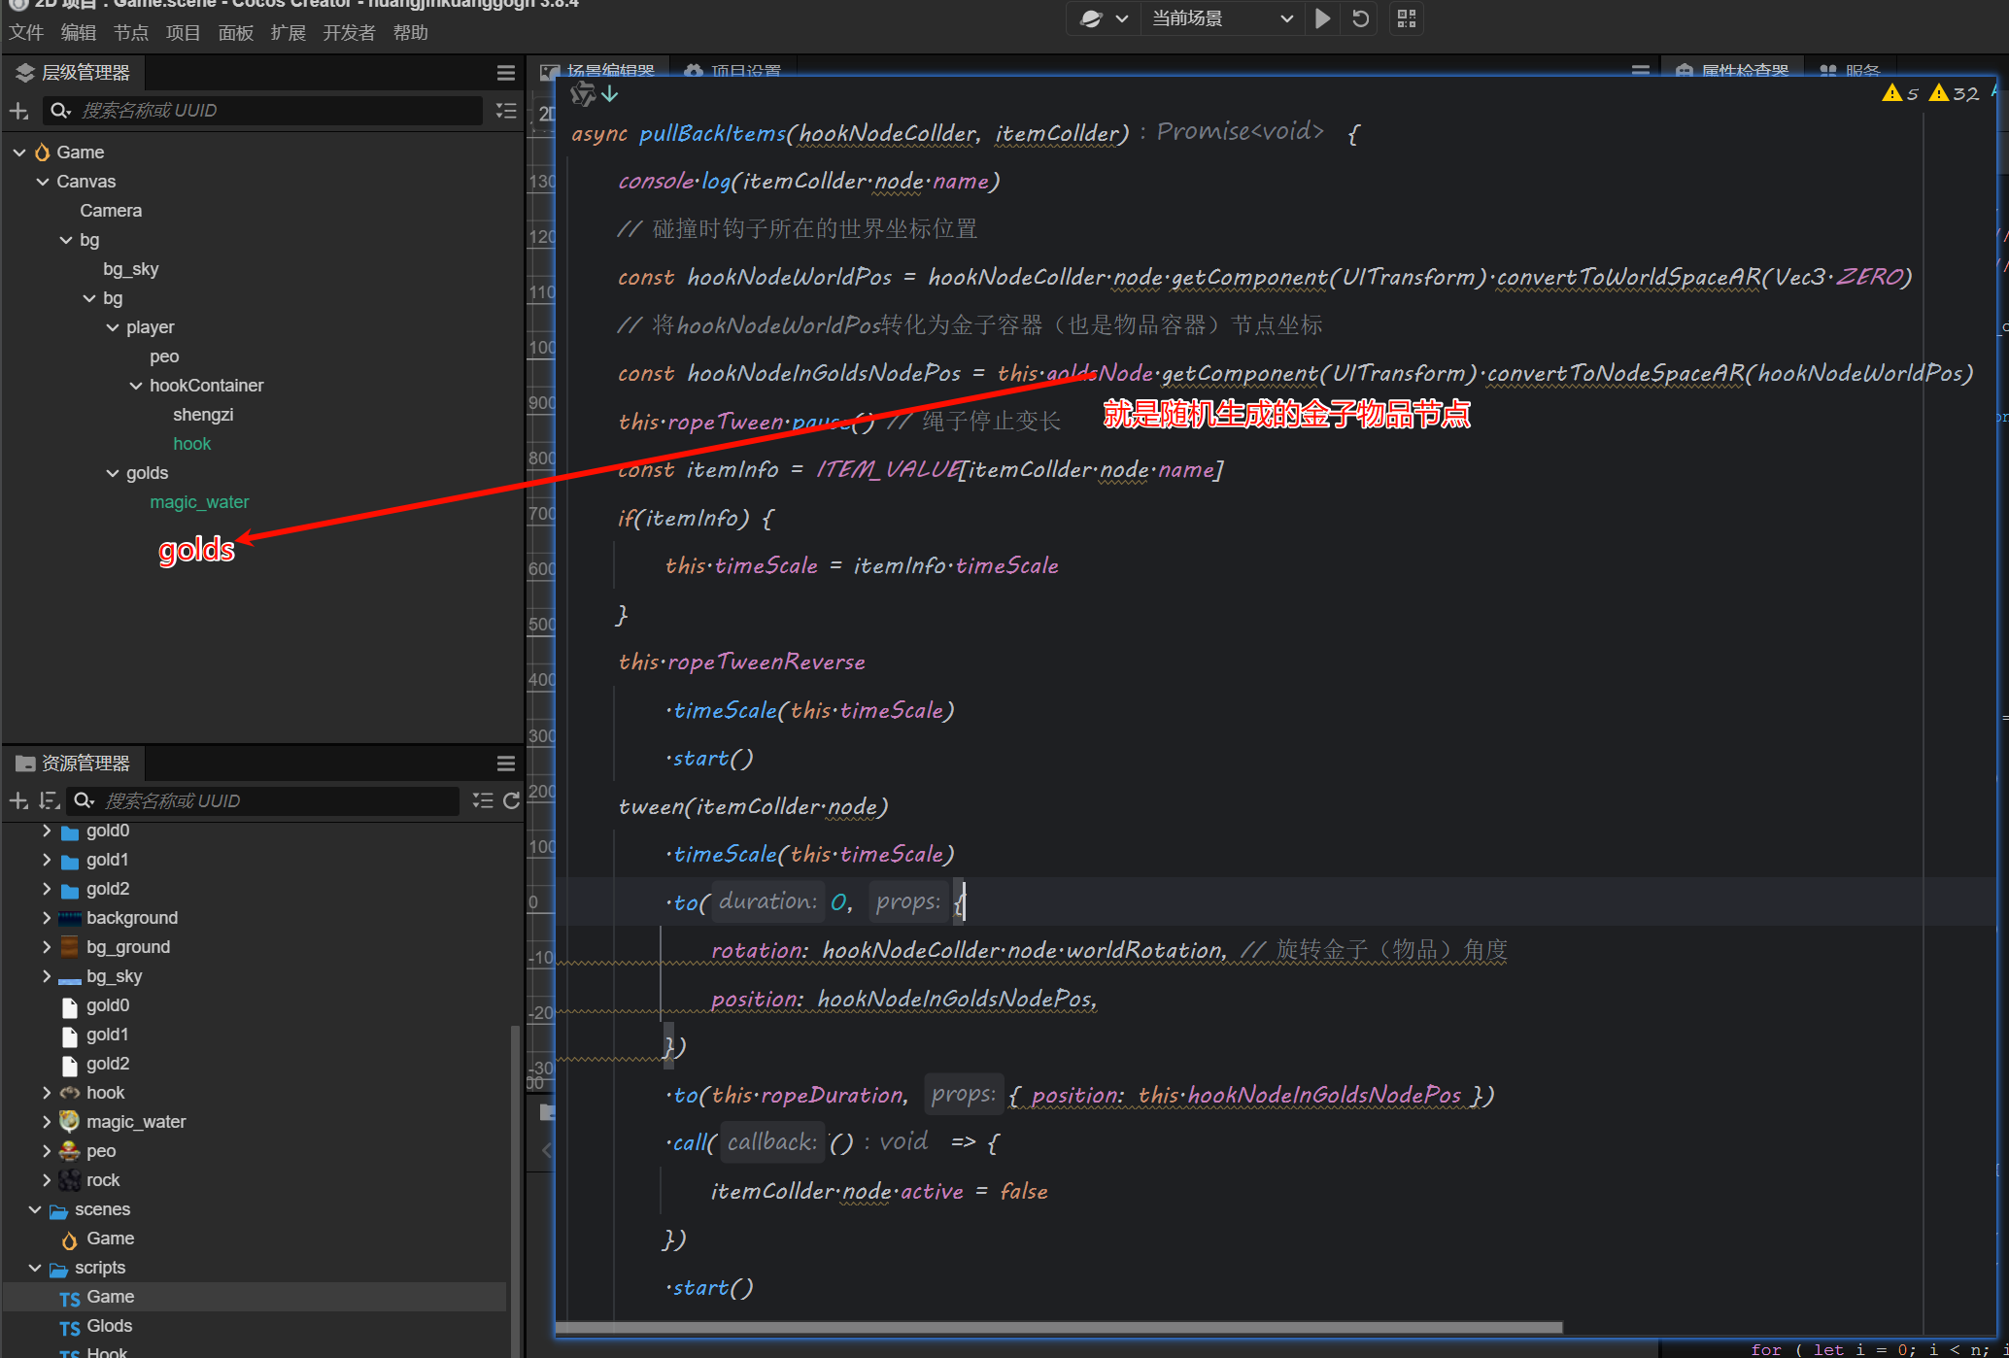
Task: Collapse the golds node in hierarchy
Action: click(x=113, y=473)
